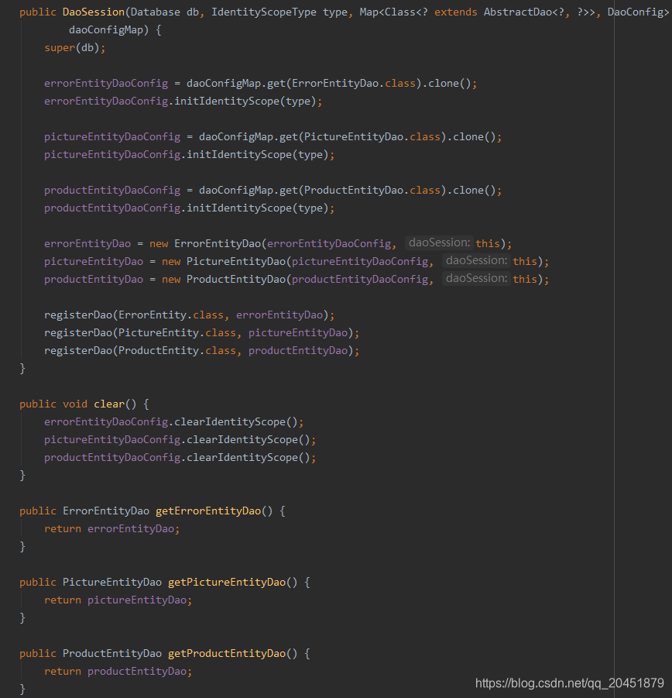Screen dimensions: 672x698
Task: Click ProductEntityDao.class inside daoConfigMap.get
Action: click(x=372, y=190)
